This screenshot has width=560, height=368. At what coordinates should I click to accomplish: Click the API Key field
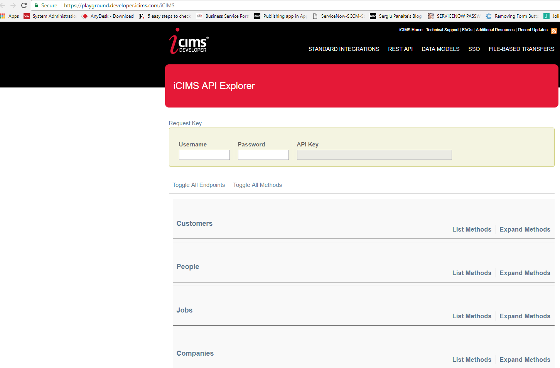pyautogui.click(x=374, y=155)
